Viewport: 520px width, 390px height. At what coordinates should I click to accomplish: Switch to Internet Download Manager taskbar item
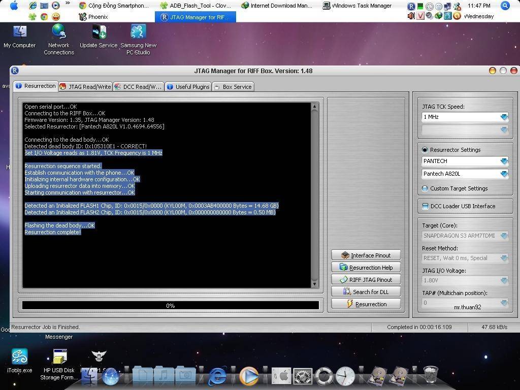point(277,6)
